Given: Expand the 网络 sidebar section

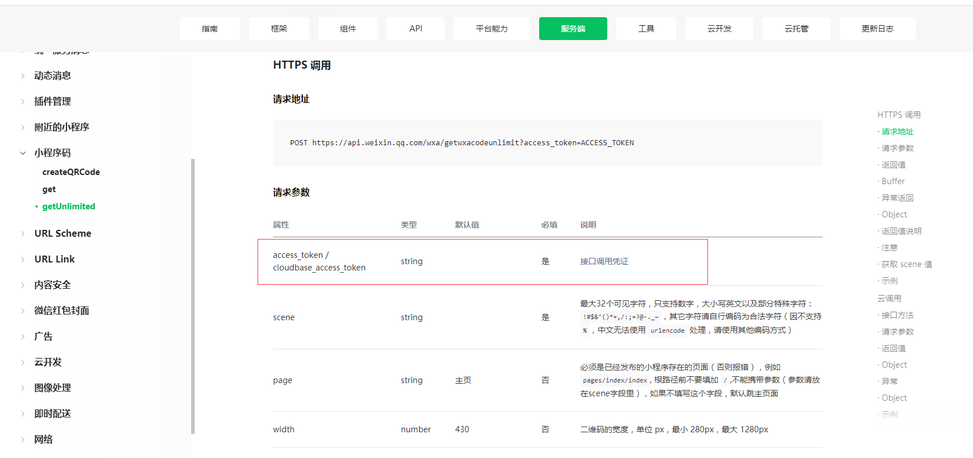Looking at the screenshot, I should [43, 439].
